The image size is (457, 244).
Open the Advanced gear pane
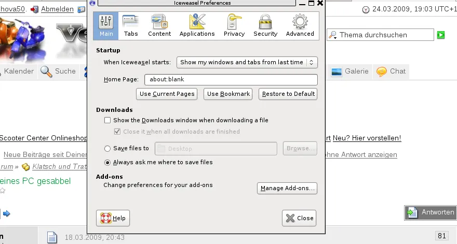pos(300,26)
